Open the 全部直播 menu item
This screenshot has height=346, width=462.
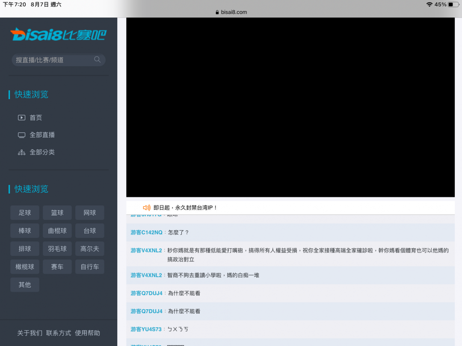pyautogui.click(x=42, y=135)
